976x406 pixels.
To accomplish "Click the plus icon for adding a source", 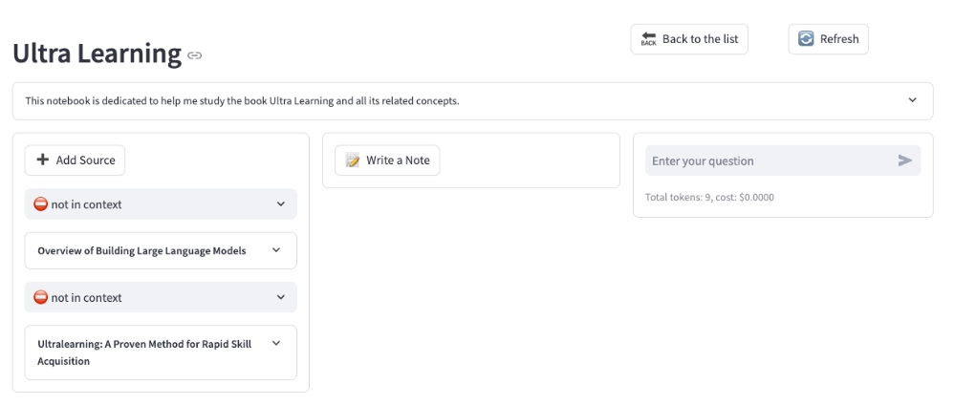I will [x=43, y=160].
